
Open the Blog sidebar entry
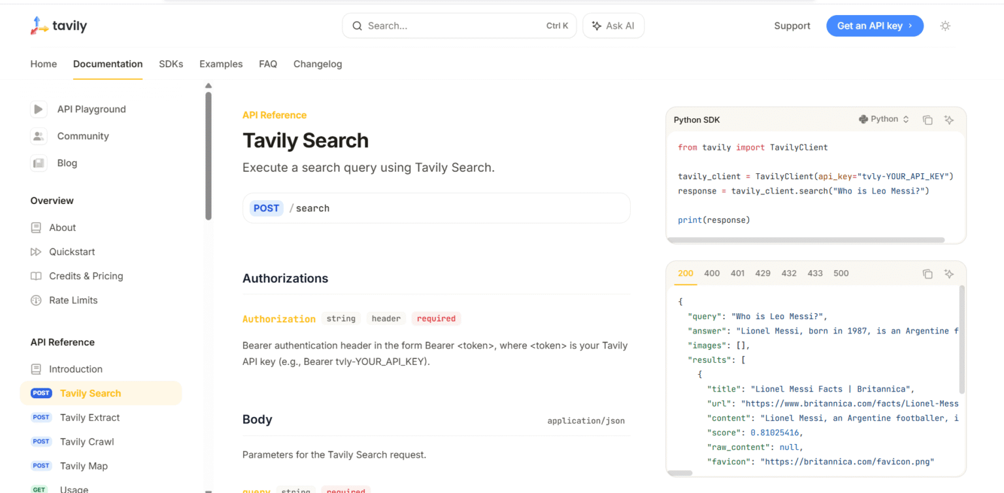(x=68, y=163)
